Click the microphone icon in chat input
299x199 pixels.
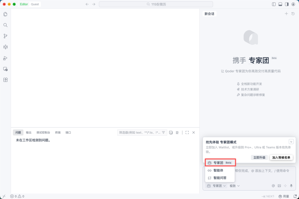tap(291, 186)
